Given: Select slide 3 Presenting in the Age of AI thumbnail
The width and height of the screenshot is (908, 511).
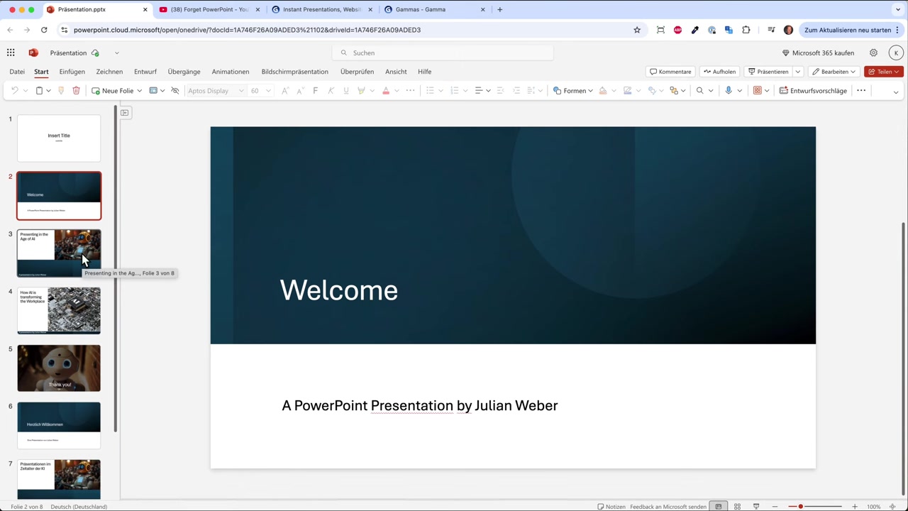Looking at the screenshot, I should [x=59, y=253].
